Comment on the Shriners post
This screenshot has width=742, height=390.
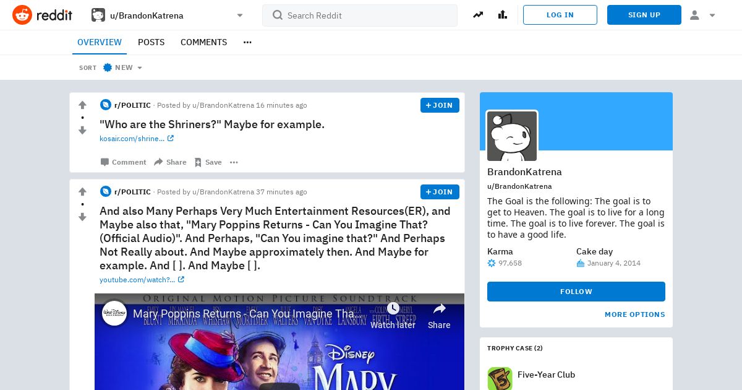(x=124, y=162)
